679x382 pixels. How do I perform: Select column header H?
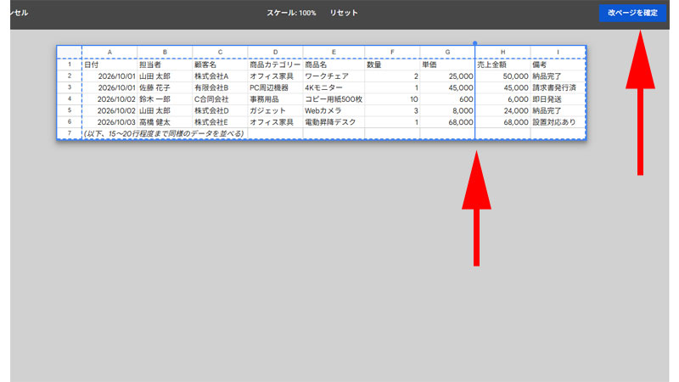(x=502, y=52)
